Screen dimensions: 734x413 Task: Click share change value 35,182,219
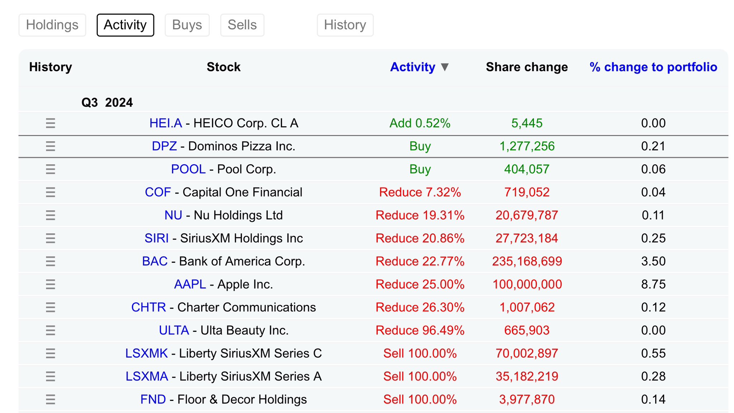[x=527, y=376]
